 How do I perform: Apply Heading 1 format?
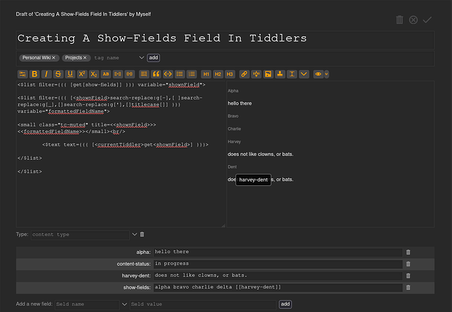[206, 74]
